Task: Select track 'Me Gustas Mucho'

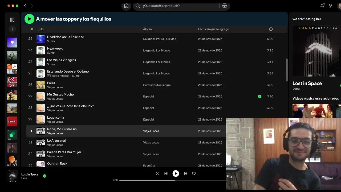Action: pyautogui.click(x=60, y=94)
